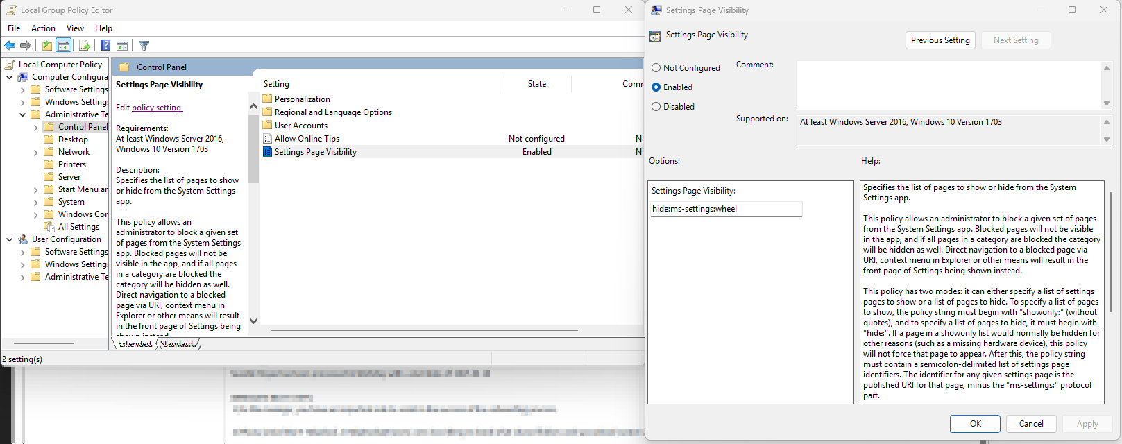
Task: Click Local Group Policy Editor title bar icon
Action: 11,10
